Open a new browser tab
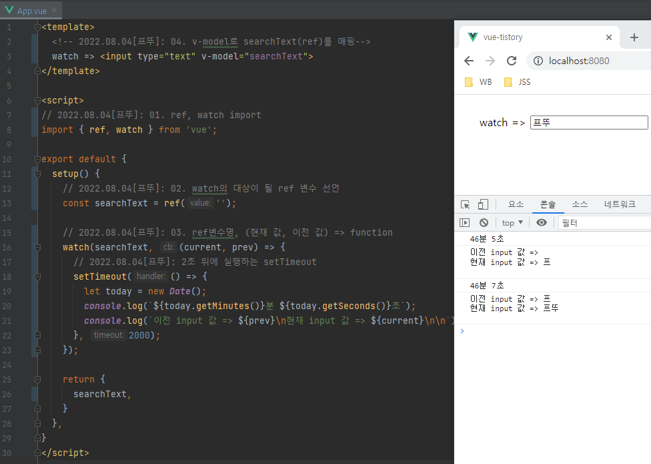 (634, 37)
